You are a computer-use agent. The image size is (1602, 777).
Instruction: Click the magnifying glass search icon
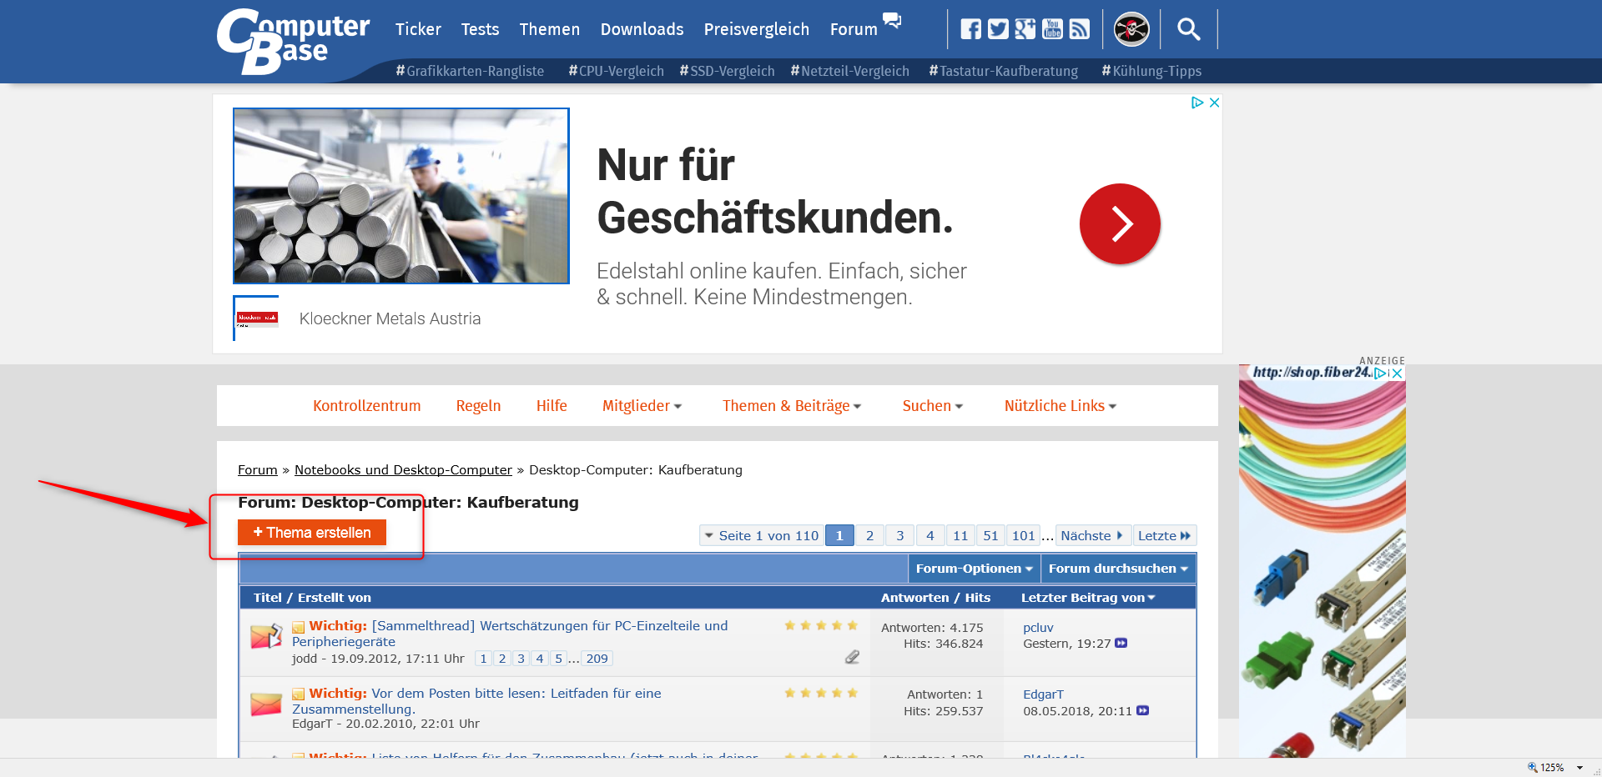click(x=1188, y=29)
